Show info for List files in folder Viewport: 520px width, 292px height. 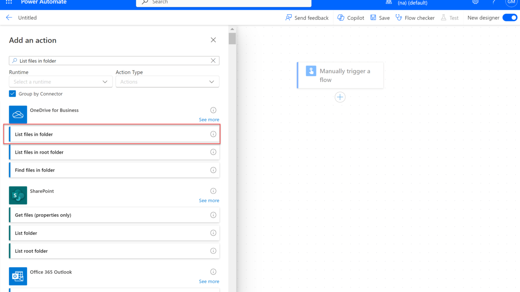tap(213, 134)
